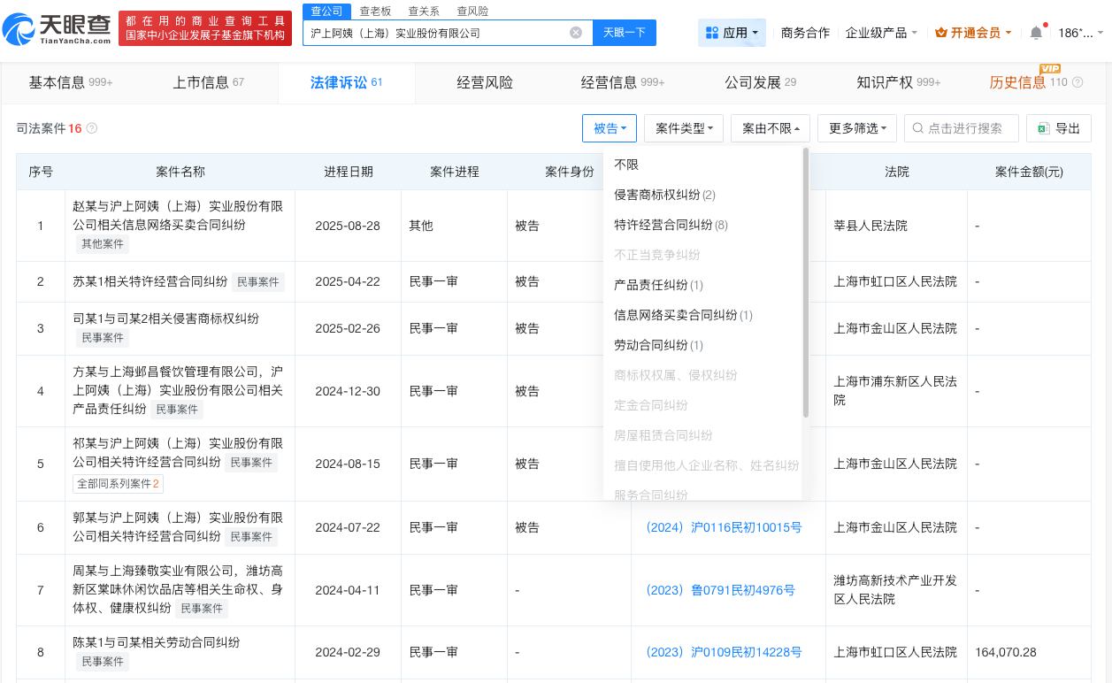The height and width of the screenshot is (683, 1112).
Task: Click the VIP badge on 历史信息 tab
Action: tap(1050, 68)
